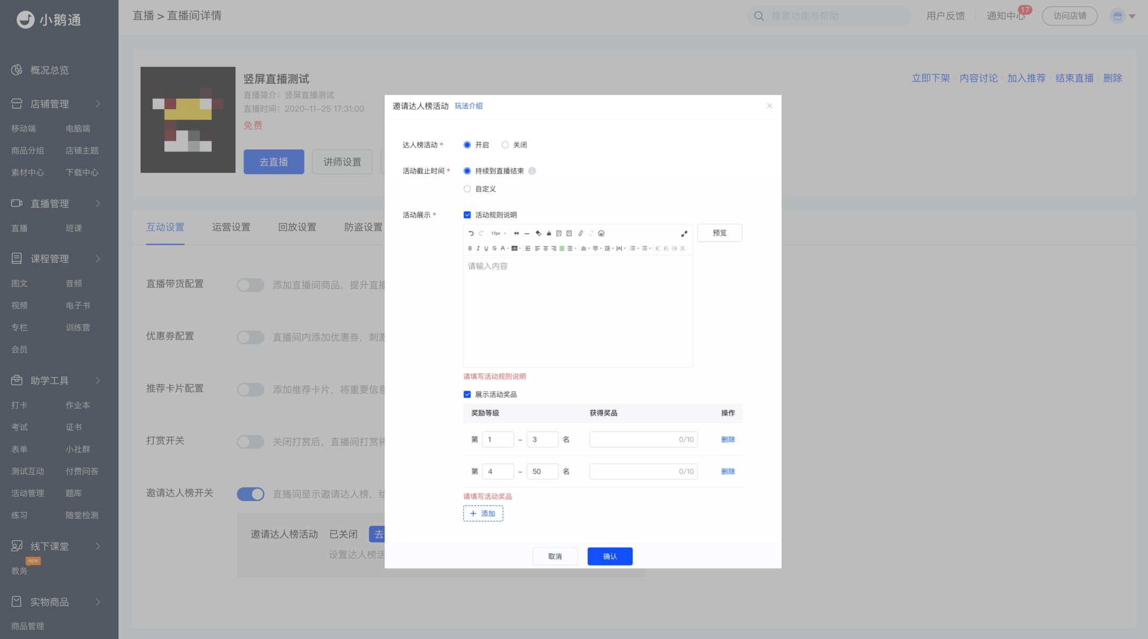Image resolution: width=1148 pixels, height=639 pixels.
Task: Toggle the 邀请达人榜开关 switch
Action: [x=250, y=494]
